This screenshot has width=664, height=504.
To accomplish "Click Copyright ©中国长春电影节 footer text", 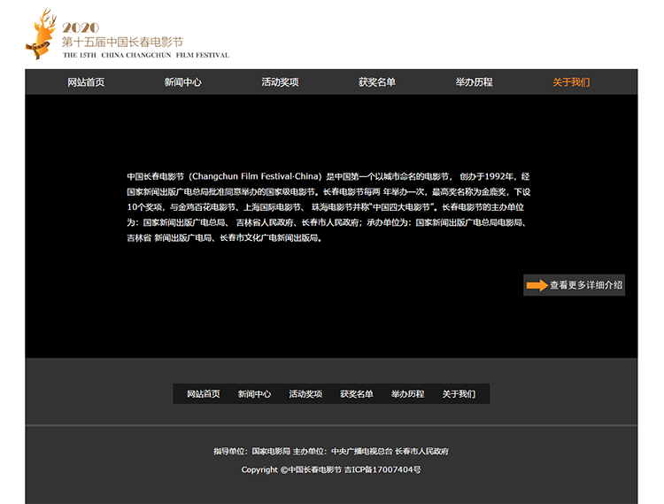I will (291, 469).
